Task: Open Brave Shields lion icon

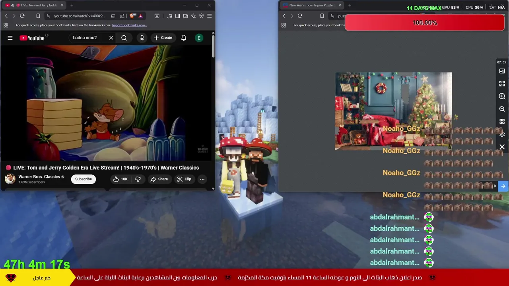Action: click(132, 16)
